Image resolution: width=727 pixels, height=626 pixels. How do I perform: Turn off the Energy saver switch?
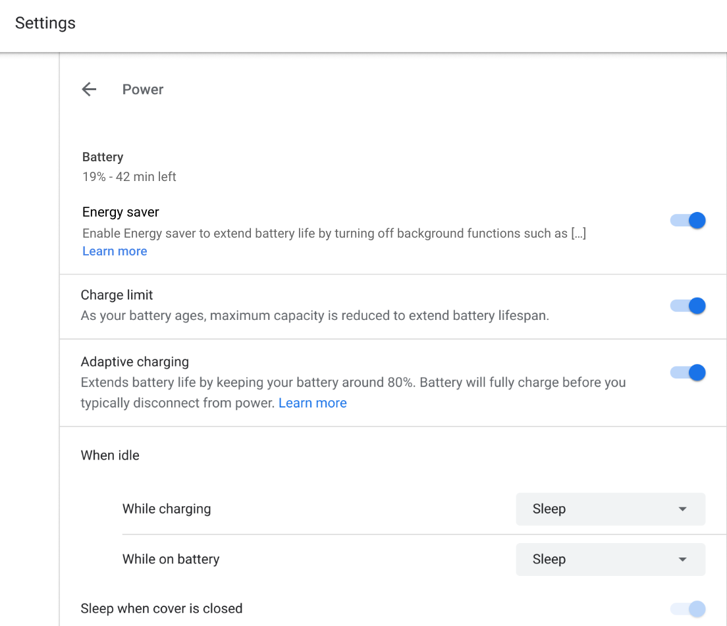coord(688,221)
